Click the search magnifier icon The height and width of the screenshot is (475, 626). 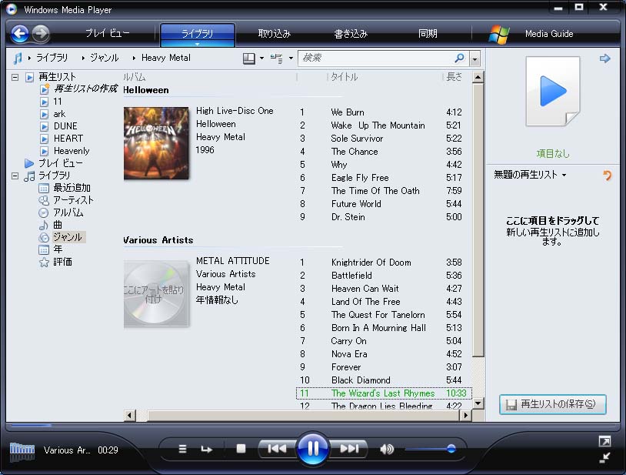[460, 59]
